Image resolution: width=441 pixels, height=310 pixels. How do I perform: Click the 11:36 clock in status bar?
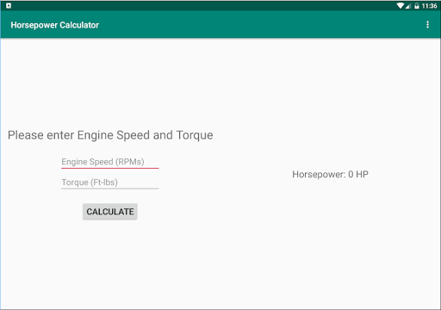429,6
